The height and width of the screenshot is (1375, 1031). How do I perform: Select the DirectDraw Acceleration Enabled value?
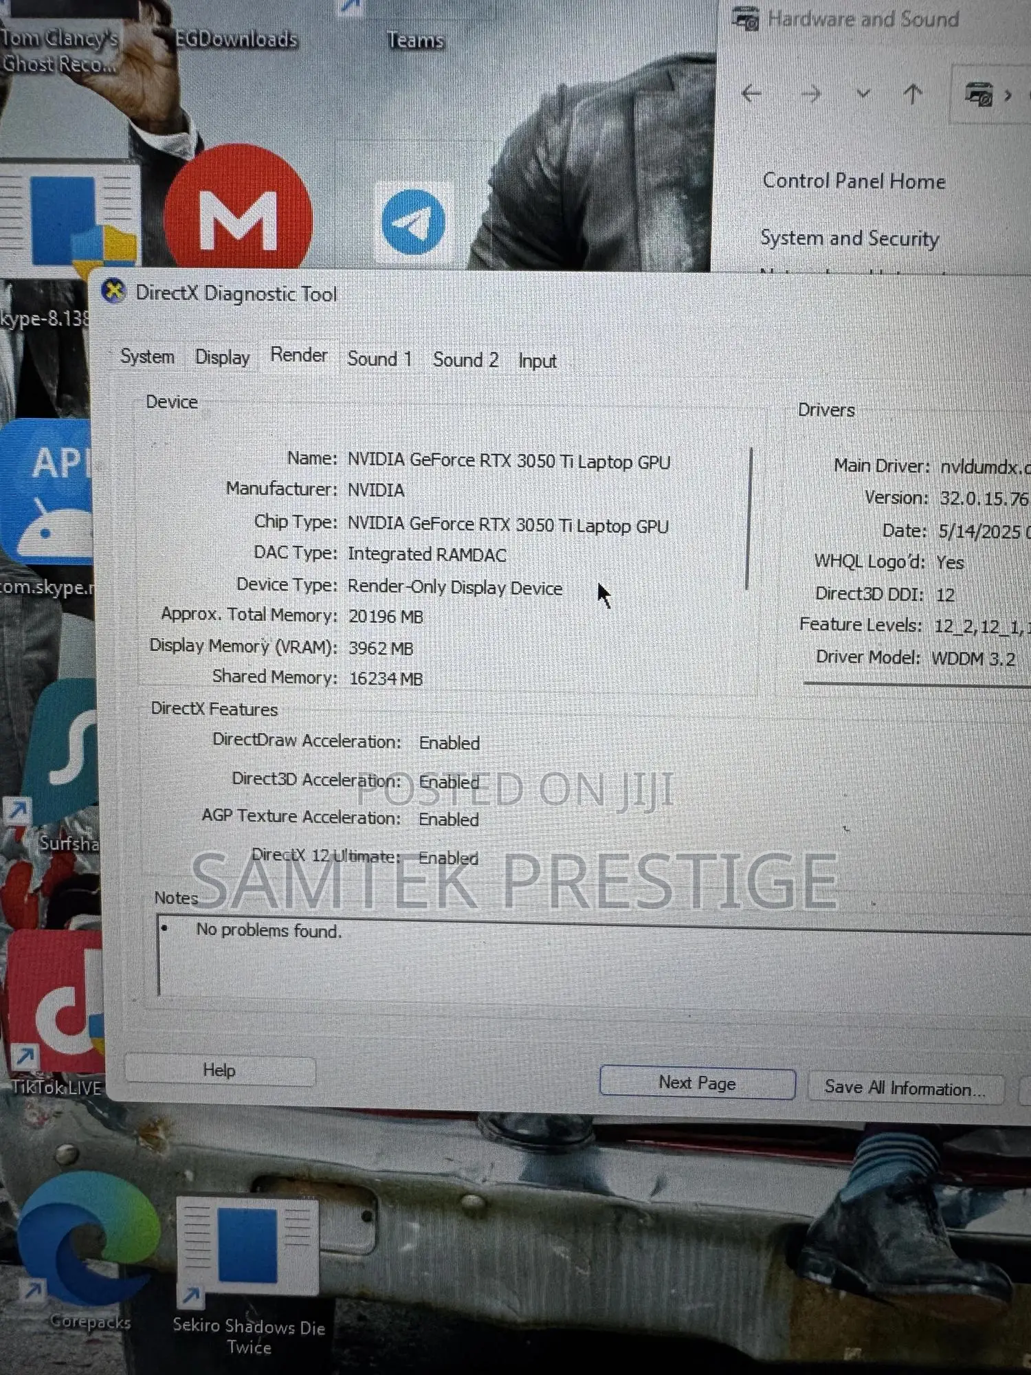450,742
